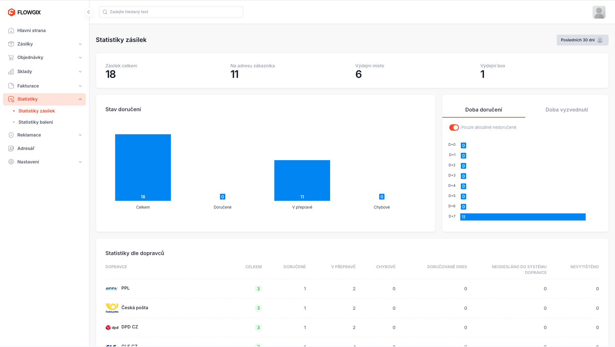The height and width of the screenshot is (347, 615).
Task: Click the home icon for Hlavní strana
Action: coord(11,30)
